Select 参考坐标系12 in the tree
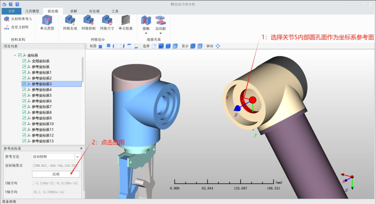This screenshot has width=376, height=204. [43, 135]
